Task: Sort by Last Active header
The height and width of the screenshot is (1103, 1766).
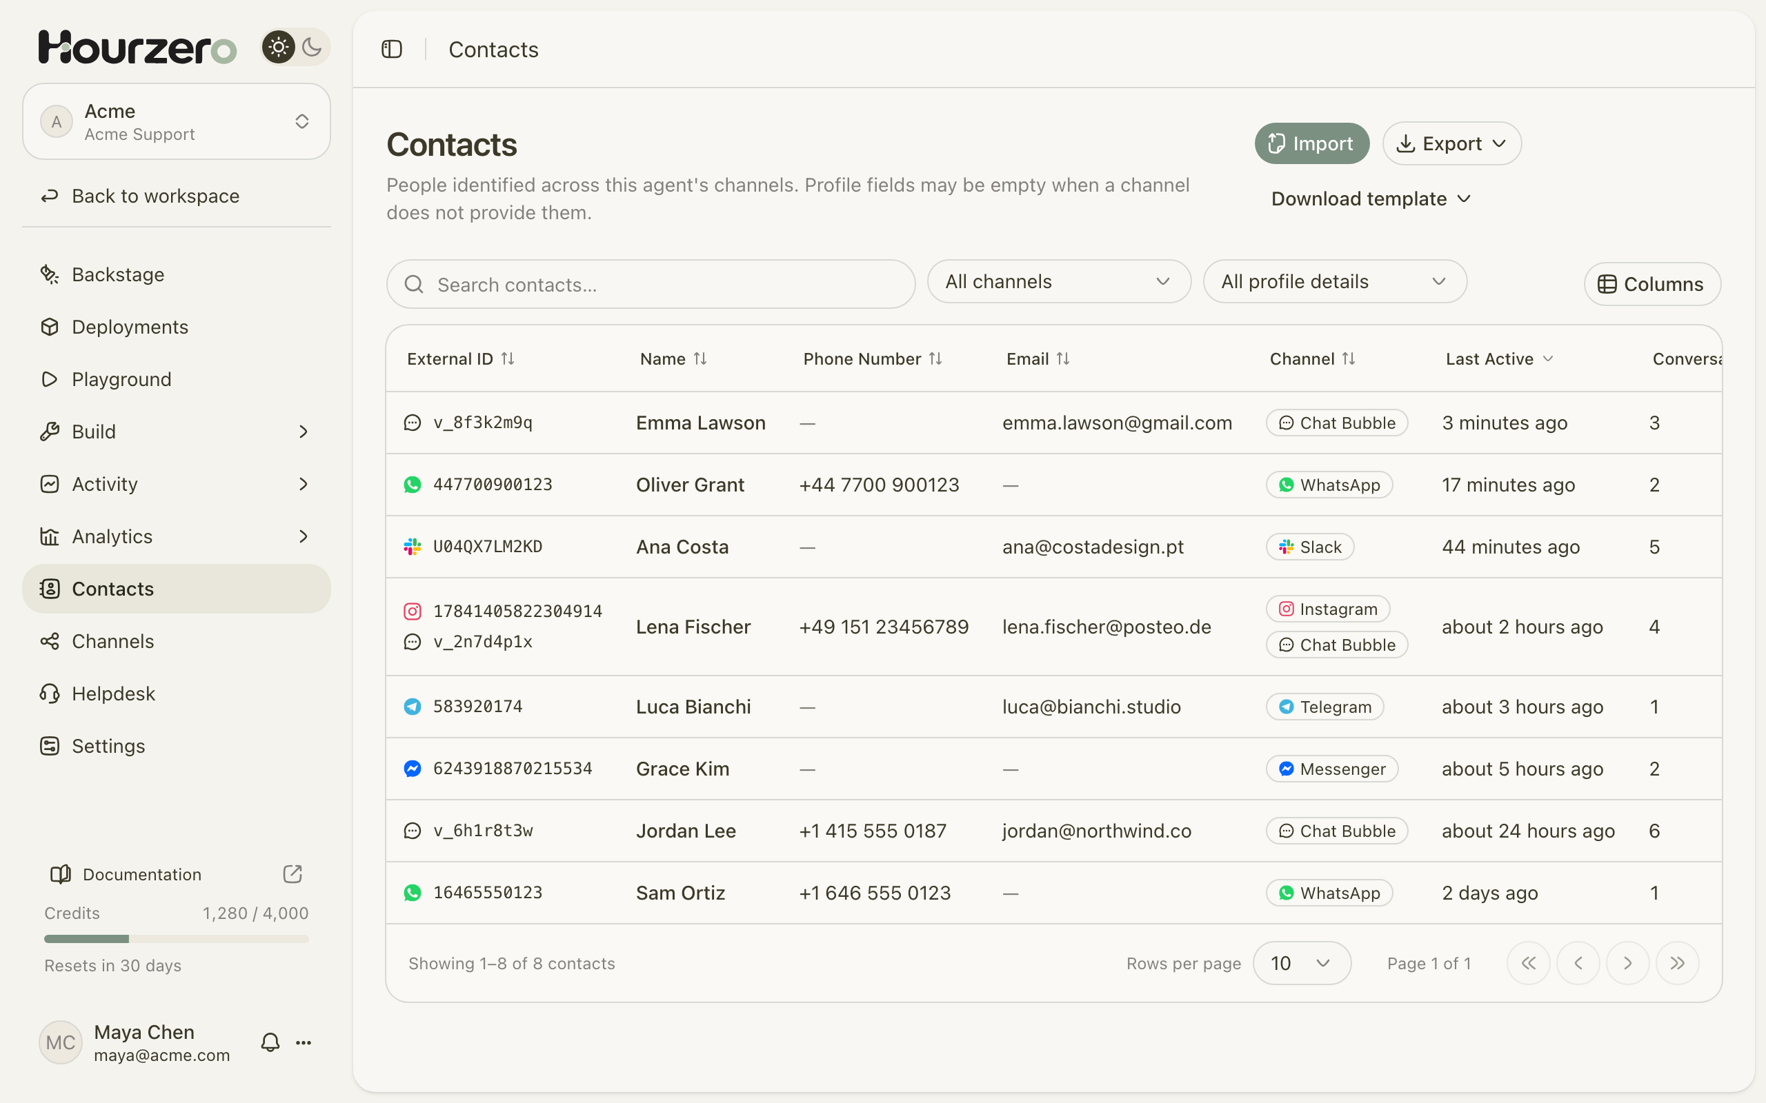Action: point(1500,359)
